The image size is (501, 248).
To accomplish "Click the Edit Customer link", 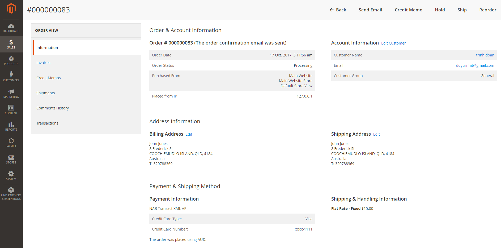I will click(x=393, y=43).
